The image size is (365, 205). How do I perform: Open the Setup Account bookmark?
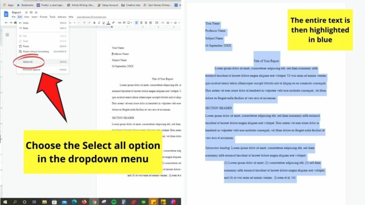pyautogui.click(x=108, y=5)
